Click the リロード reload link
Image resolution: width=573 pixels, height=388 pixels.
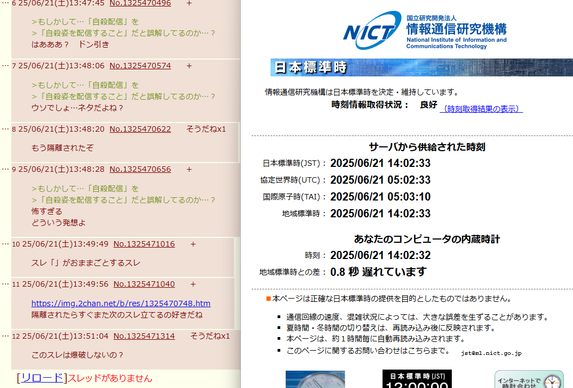point(42,378)
